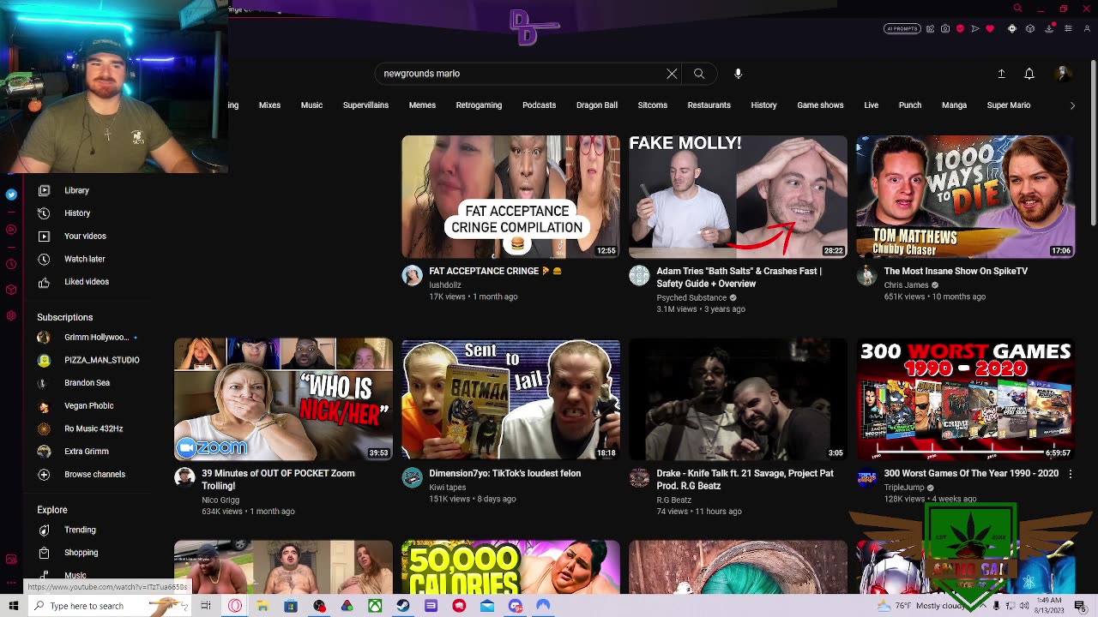
Task: Open Twitter in the Opera sidebar
Action: [11, 195]
